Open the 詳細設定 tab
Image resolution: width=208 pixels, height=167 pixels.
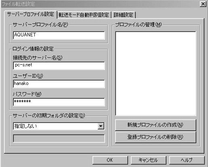123,15
